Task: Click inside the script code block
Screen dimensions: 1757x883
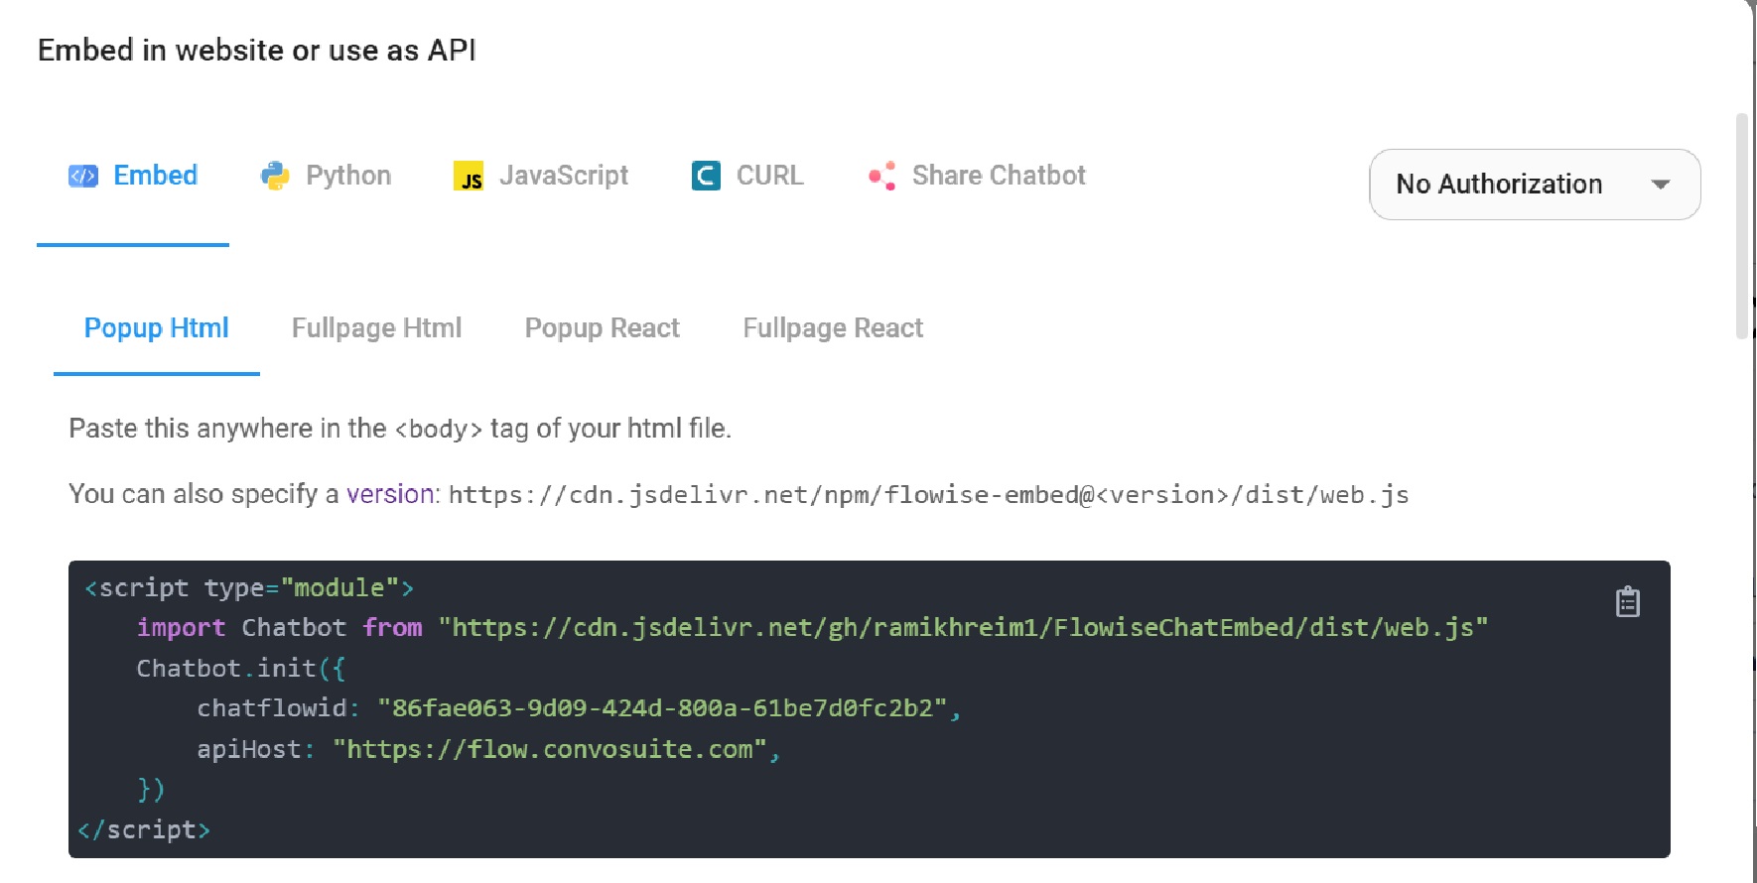Action: pos(870,709)
